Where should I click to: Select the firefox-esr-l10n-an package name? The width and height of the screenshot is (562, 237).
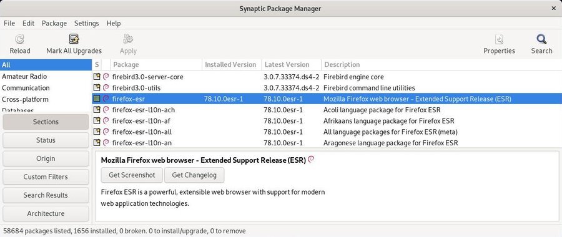[x=142, y=143]
